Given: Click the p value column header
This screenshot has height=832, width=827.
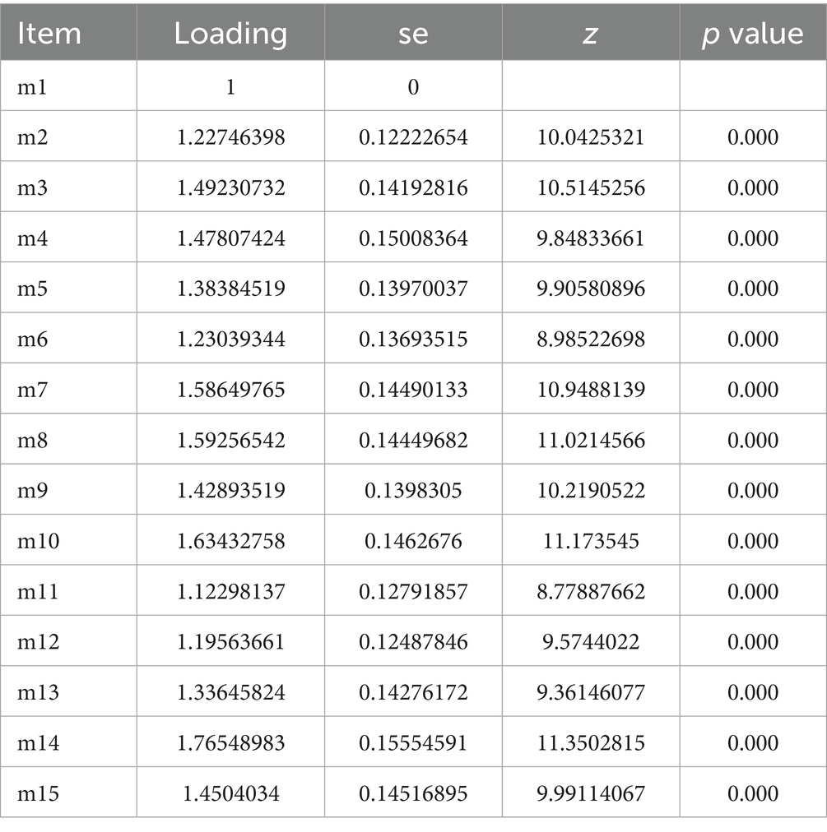Looking at the screenshot, I should pyautogui.click(x=752, y=34).
